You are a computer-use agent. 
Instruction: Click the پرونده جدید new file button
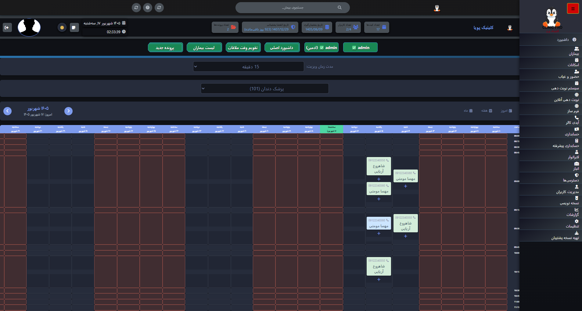(x=165, y=47)
